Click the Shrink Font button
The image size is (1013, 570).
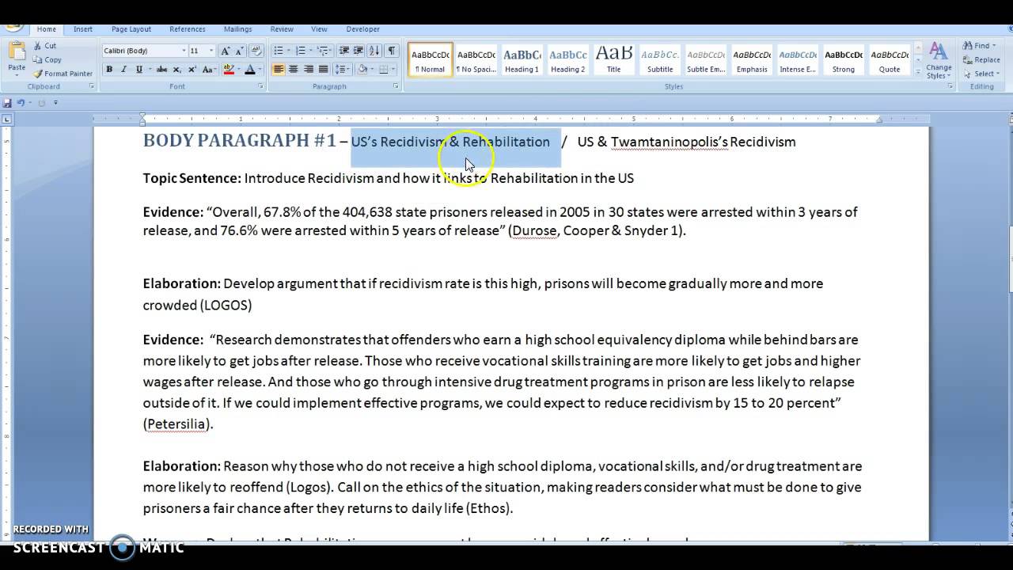click(x=240, y=51)
